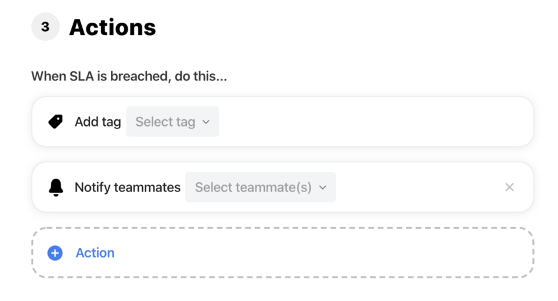Click the chevron arrow inside Select teammate(s)

pyautogui.click(x=322, y=187)
